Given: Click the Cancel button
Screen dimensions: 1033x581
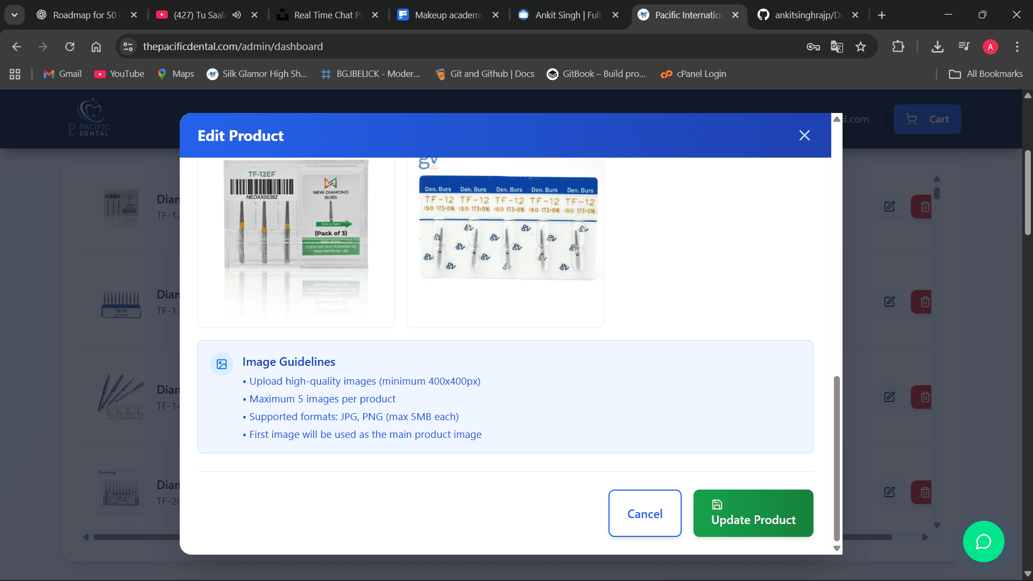Looking at the screenshot, I should click(x=645, y=513).
